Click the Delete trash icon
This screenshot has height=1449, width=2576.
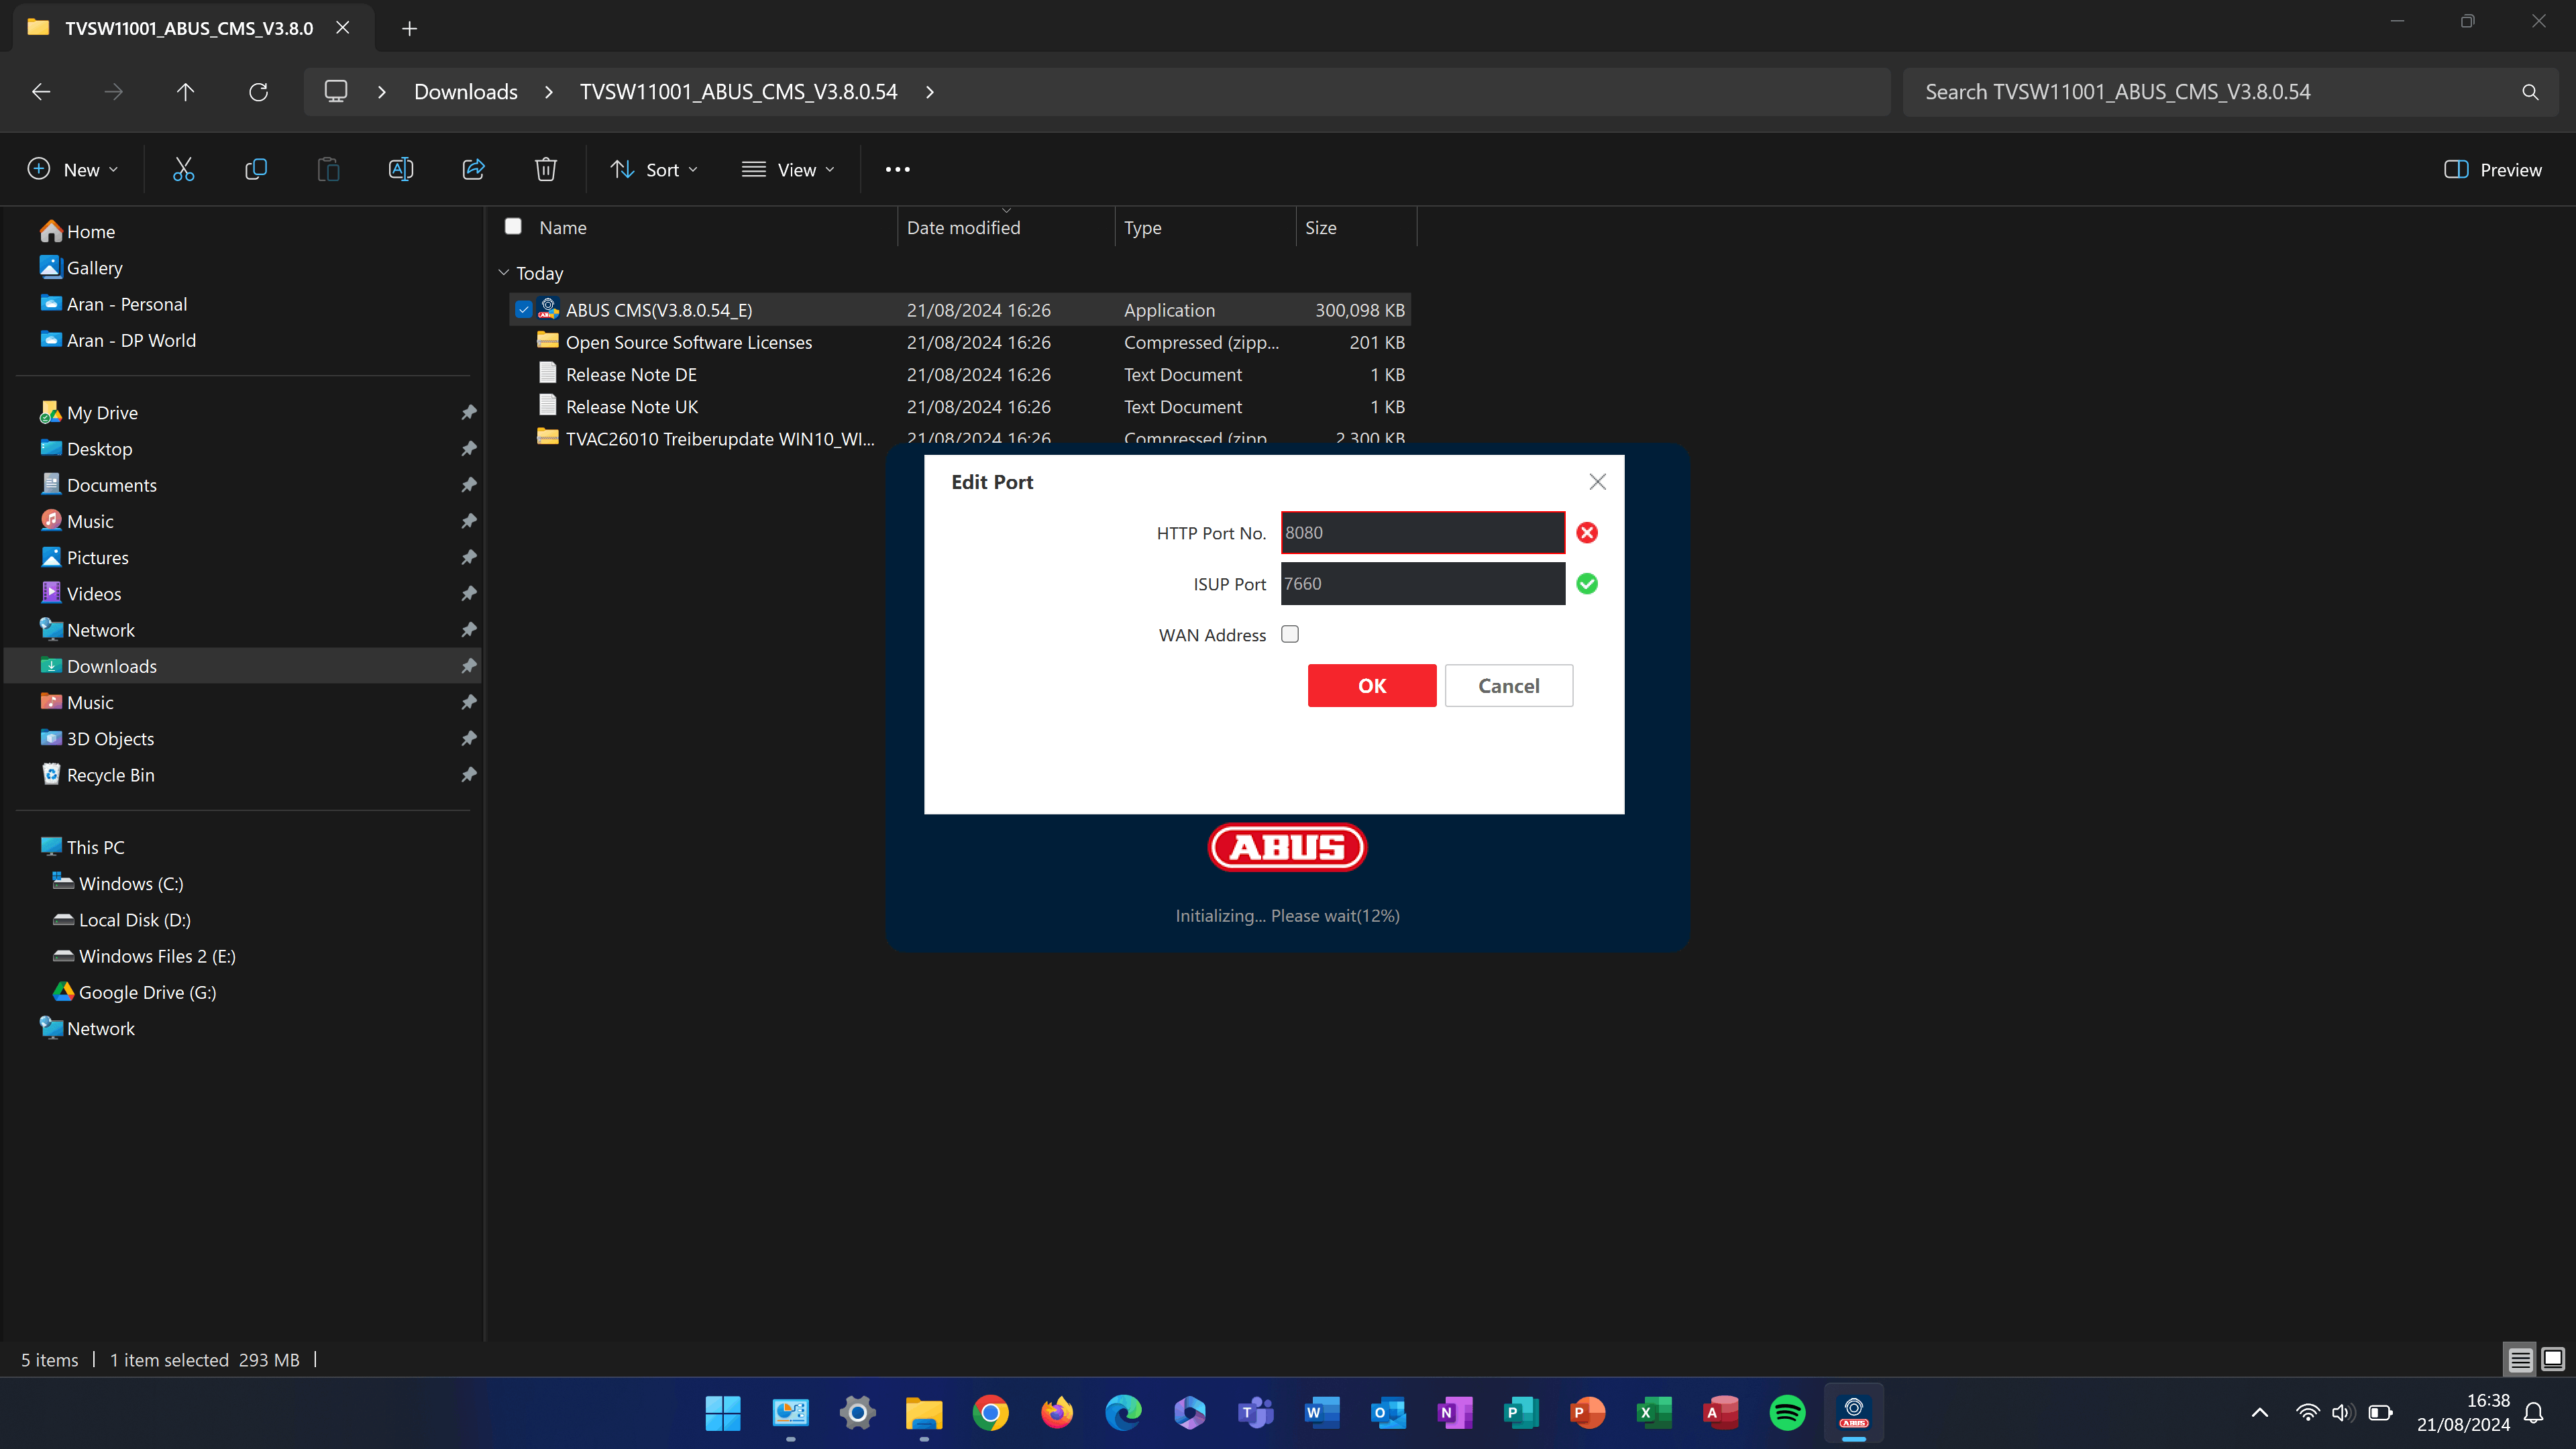click(545, 169)
